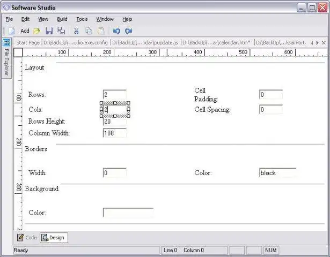Switch to the pupdate.js tab
Viewport: 330px width, 257px height.
(x=145, y=43)
